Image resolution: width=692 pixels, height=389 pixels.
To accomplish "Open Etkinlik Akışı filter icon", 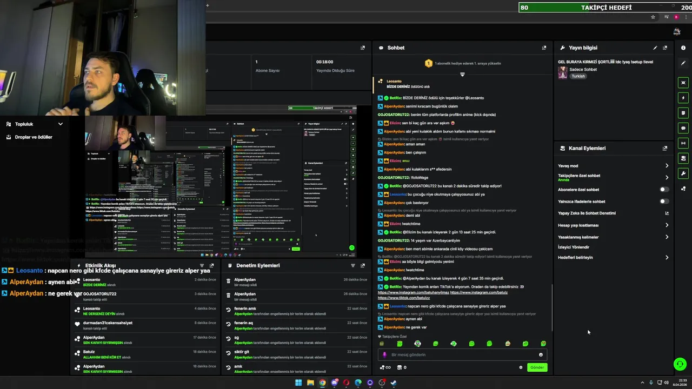I will 202,265.
